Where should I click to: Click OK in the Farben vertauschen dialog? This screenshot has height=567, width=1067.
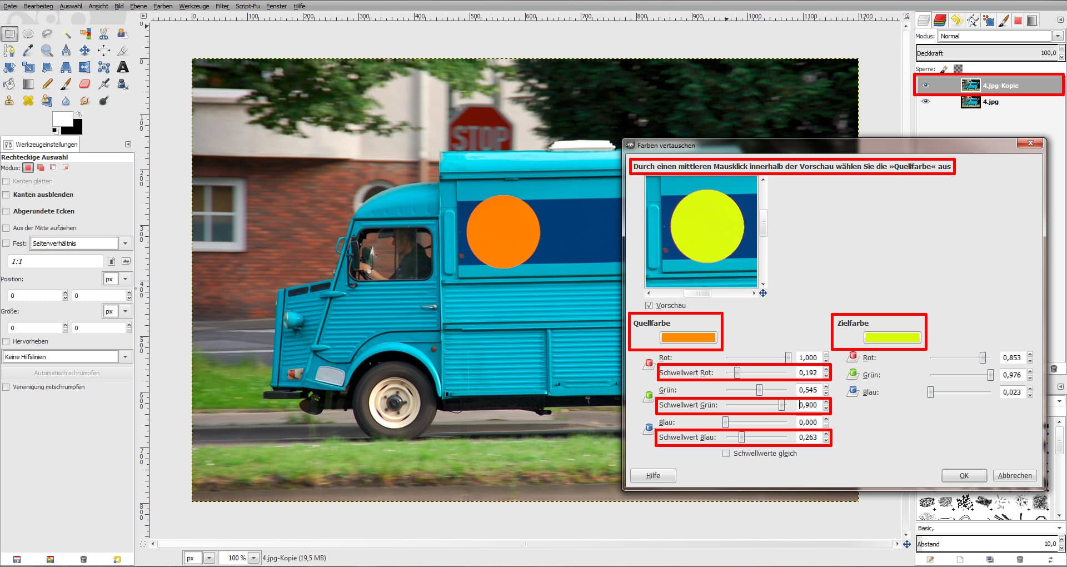point(964,475)
